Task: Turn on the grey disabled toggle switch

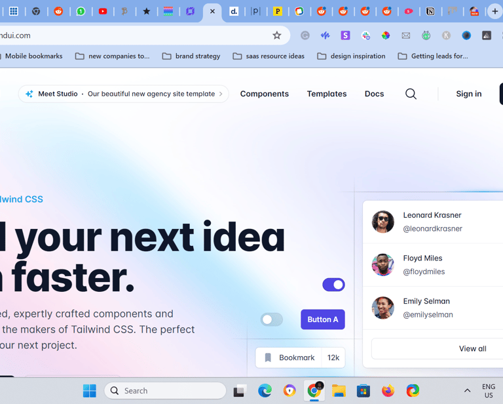Action: (x=271, y=319)
